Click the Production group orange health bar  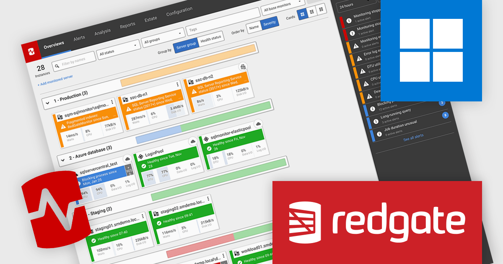tap(188, 65)
